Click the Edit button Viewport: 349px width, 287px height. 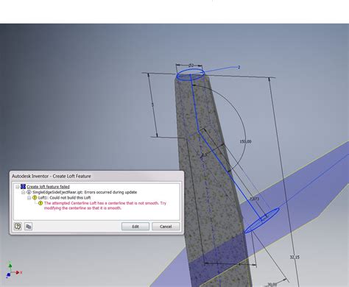135,227
